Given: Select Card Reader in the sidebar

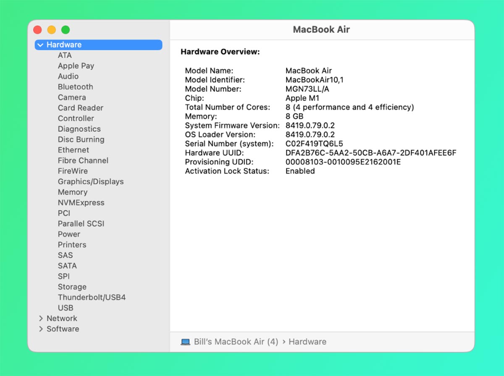Looking at the screenshot, I should (x=81, y=108).
